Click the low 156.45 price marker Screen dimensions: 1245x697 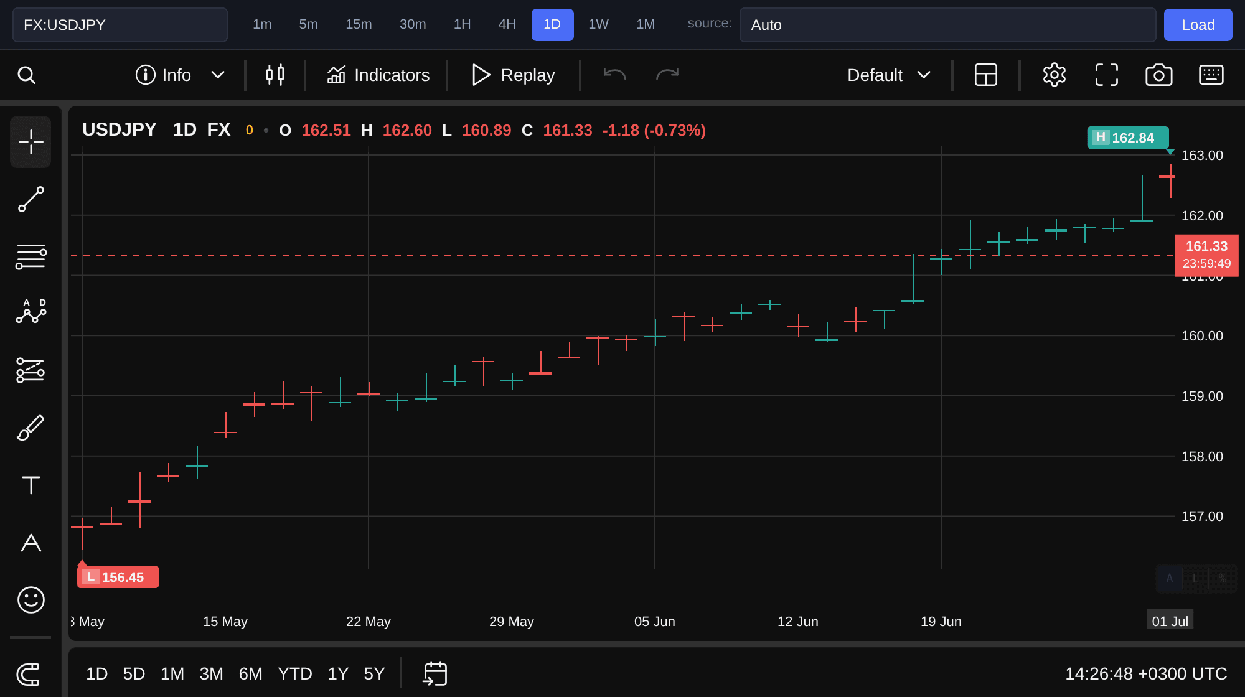118,577
